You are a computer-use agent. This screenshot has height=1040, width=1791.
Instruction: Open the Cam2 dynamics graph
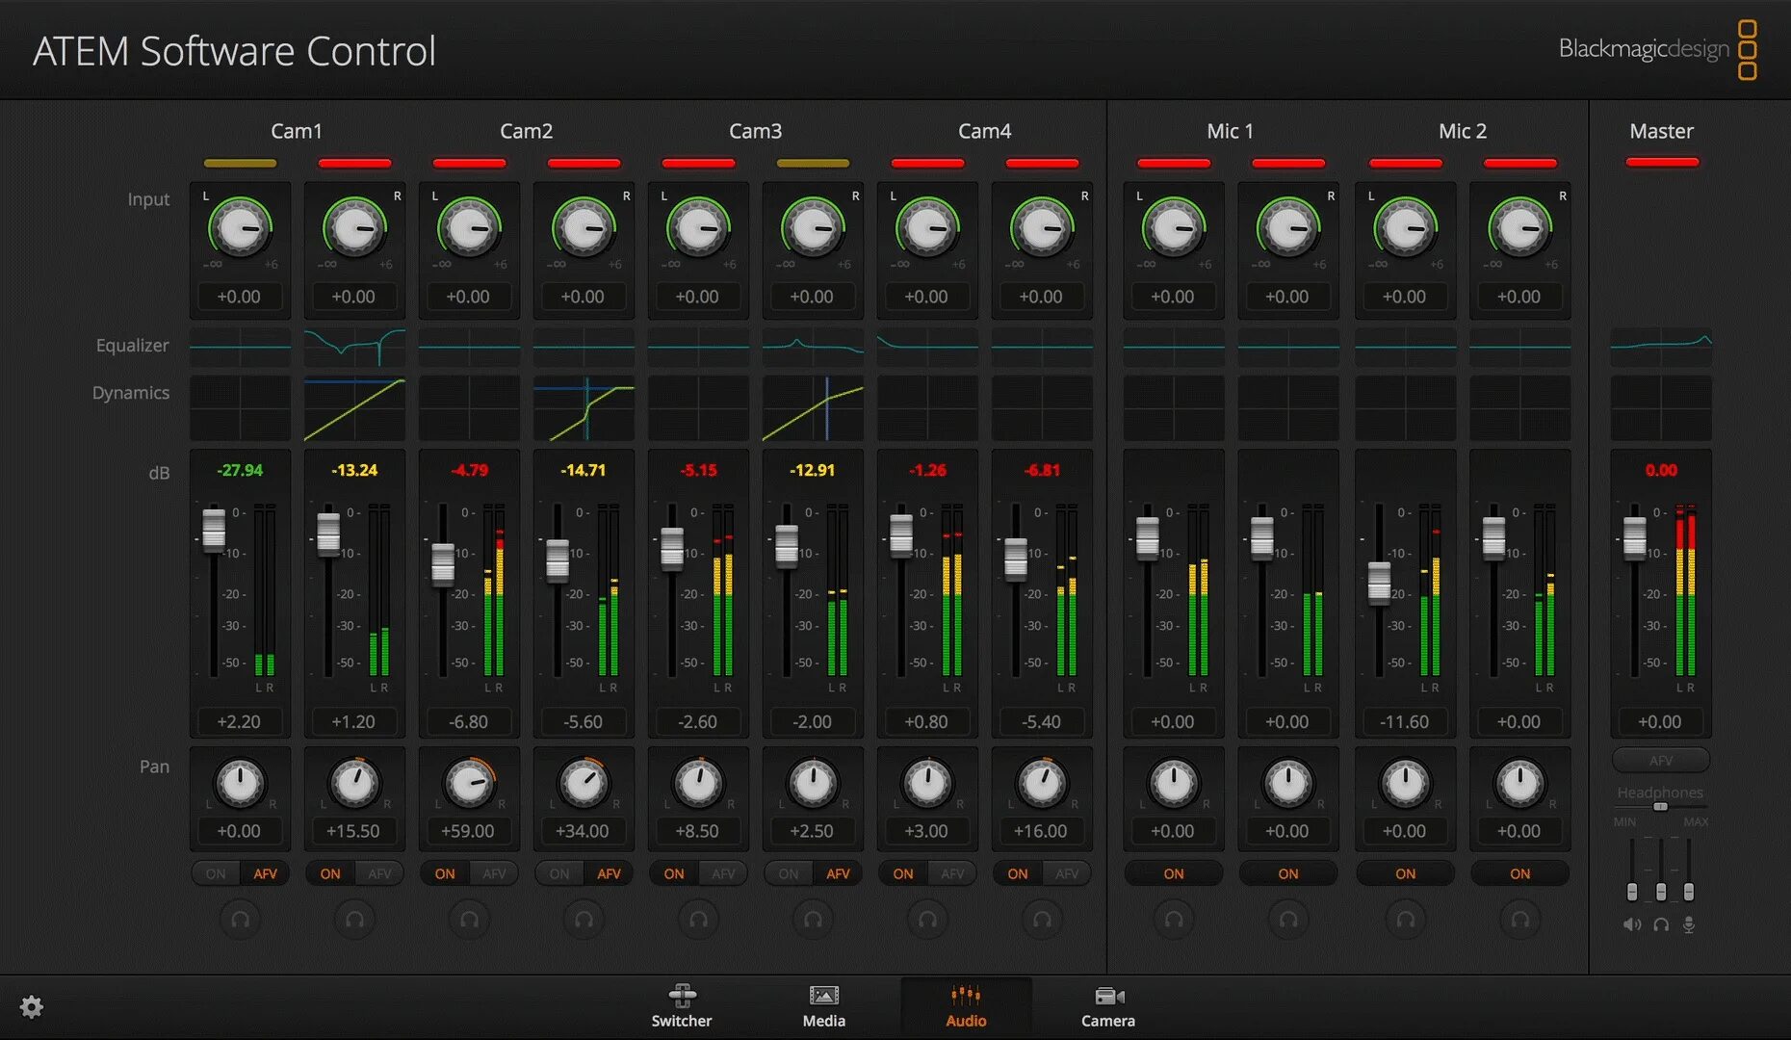[x=584, y=409]
